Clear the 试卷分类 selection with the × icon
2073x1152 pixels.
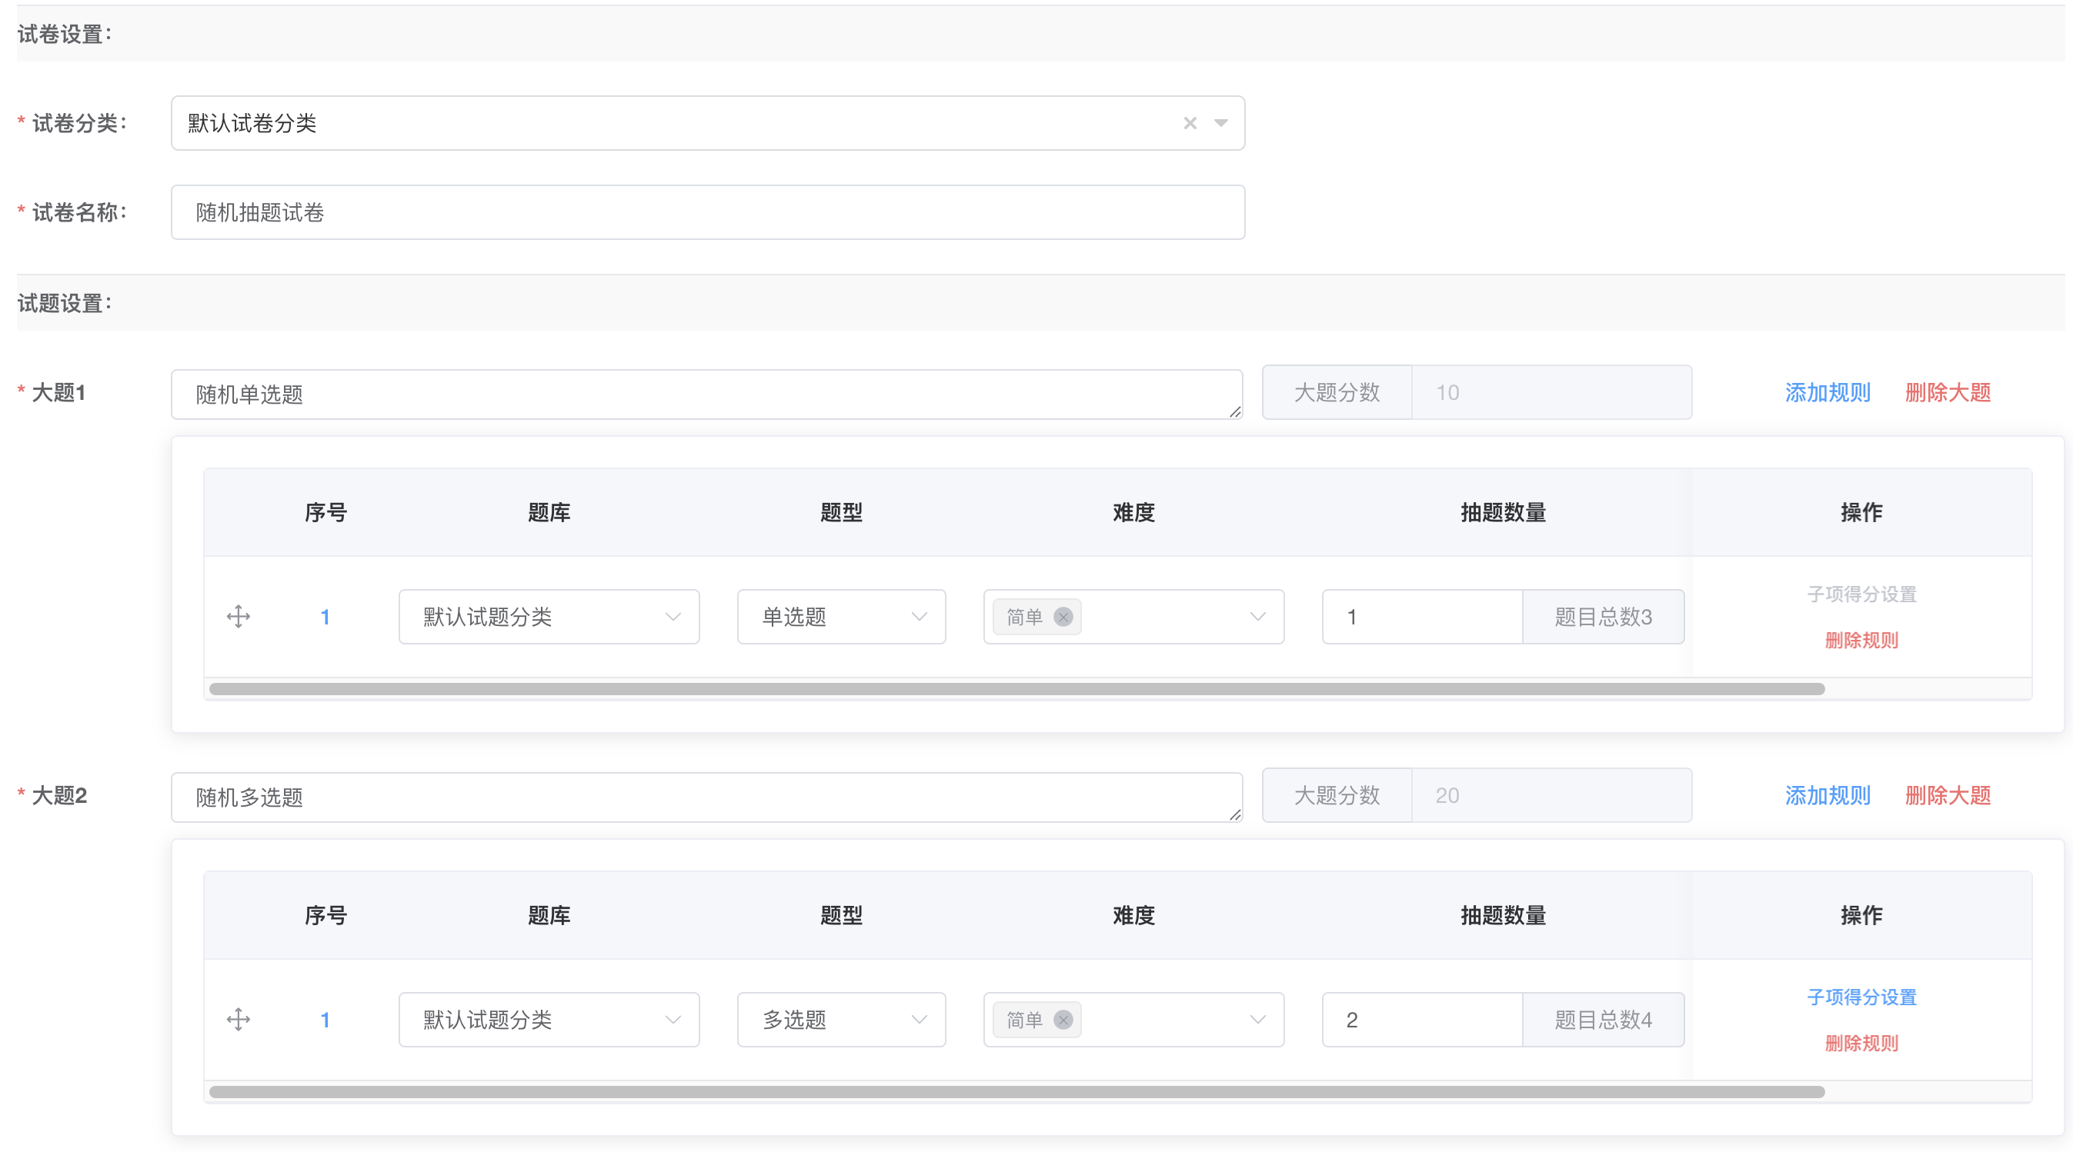[1190, 122]
